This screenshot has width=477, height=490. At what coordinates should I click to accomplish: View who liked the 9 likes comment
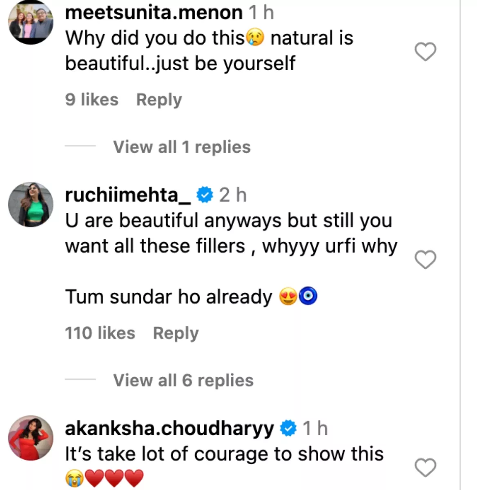point(91,100)
